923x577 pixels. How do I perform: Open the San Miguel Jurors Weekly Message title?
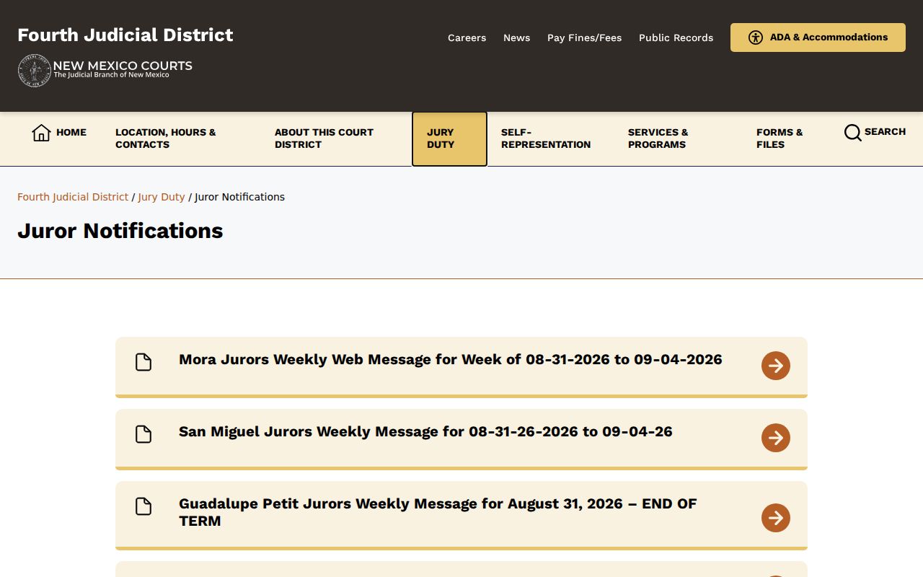tap(425, 431)
